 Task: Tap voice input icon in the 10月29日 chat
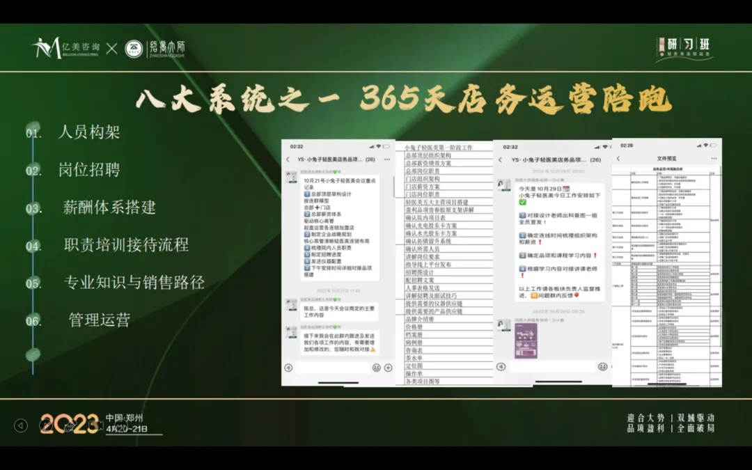[501, 366]
